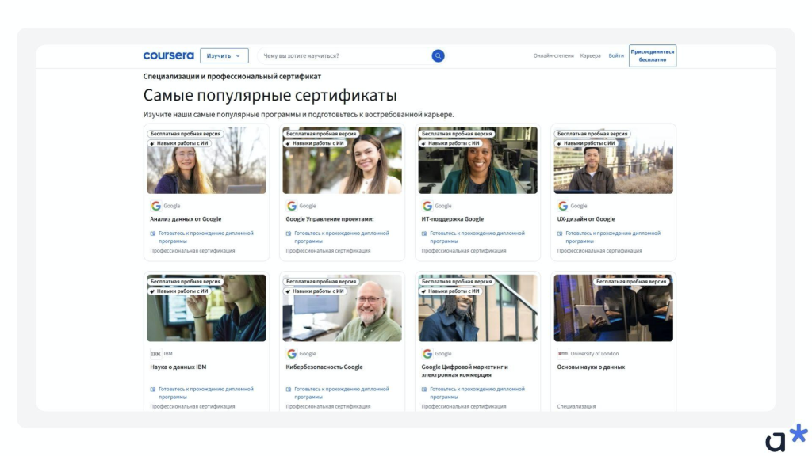Open the Кибербезопасность Google card photo
Screen dimensions: 812x456
click(343, 308)
